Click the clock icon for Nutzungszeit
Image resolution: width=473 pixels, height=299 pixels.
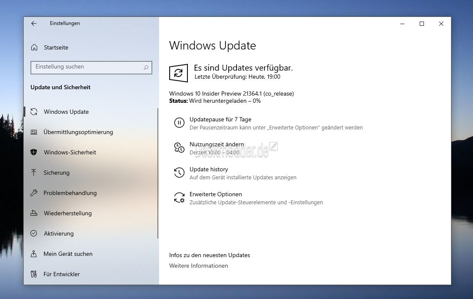pyautogui.click(x=179, y=148)
